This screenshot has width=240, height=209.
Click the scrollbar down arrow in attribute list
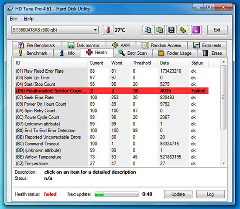coord(223,163)
